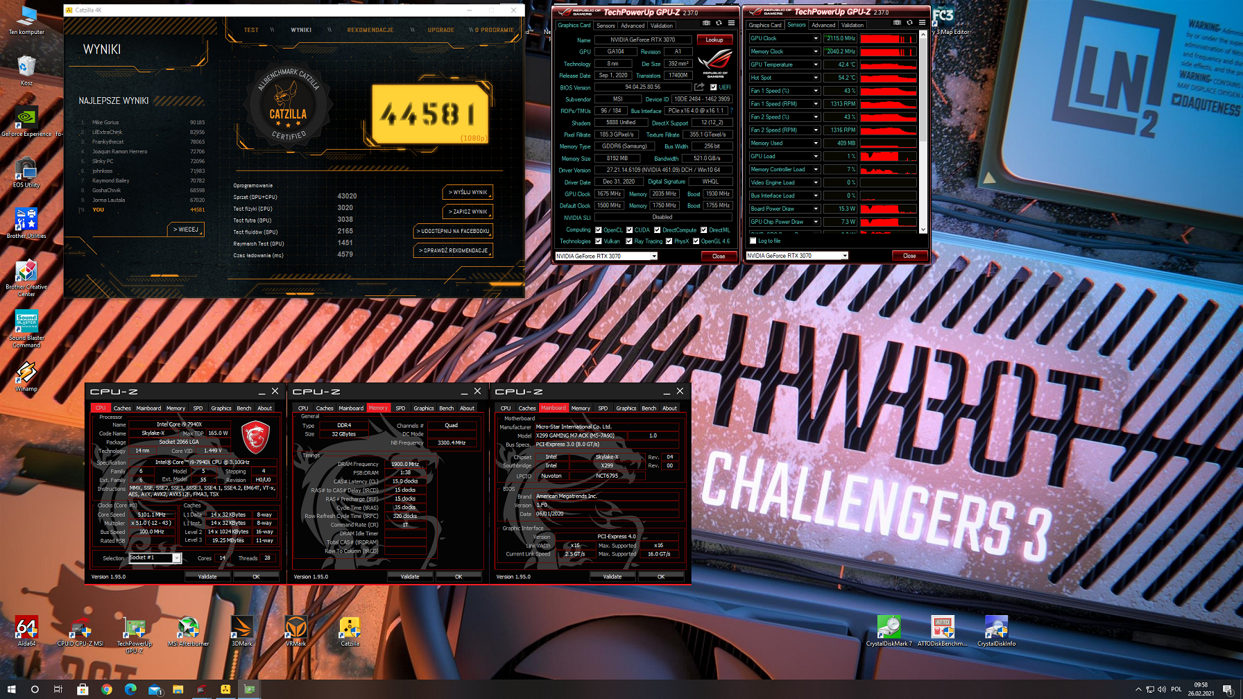Toggle DirectML checkbox in GPU-Z
The height and width of the screenshot is (699, 1243).
703,230
